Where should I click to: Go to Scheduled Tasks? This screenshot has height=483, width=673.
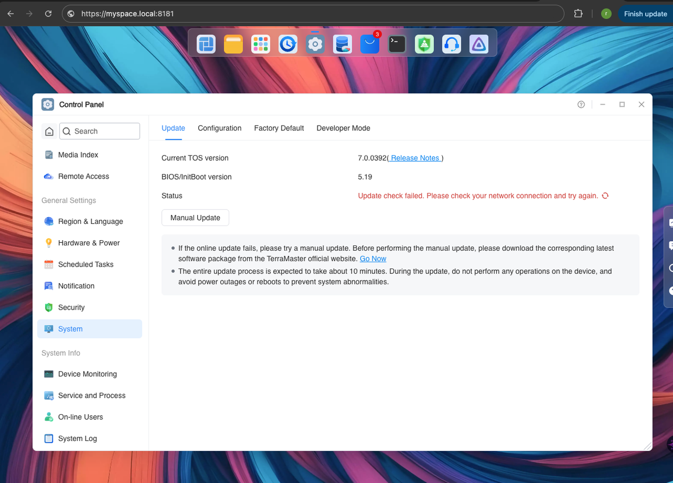pos(89,264)
